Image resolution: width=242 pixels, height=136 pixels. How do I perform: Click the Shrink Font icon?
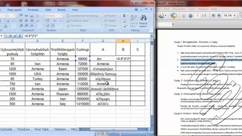pos(13,21)
